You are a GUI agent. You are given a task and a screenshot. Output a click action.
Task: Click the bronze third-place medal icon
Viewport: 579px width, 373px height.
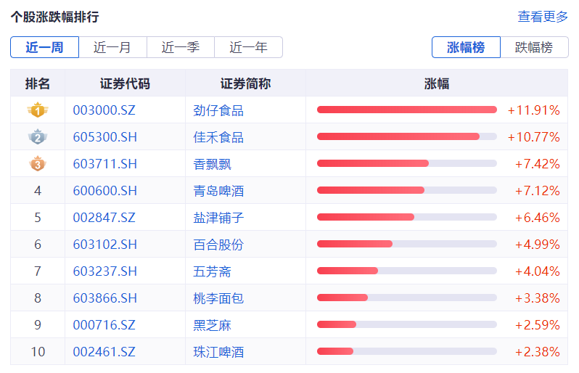[37, 164]
